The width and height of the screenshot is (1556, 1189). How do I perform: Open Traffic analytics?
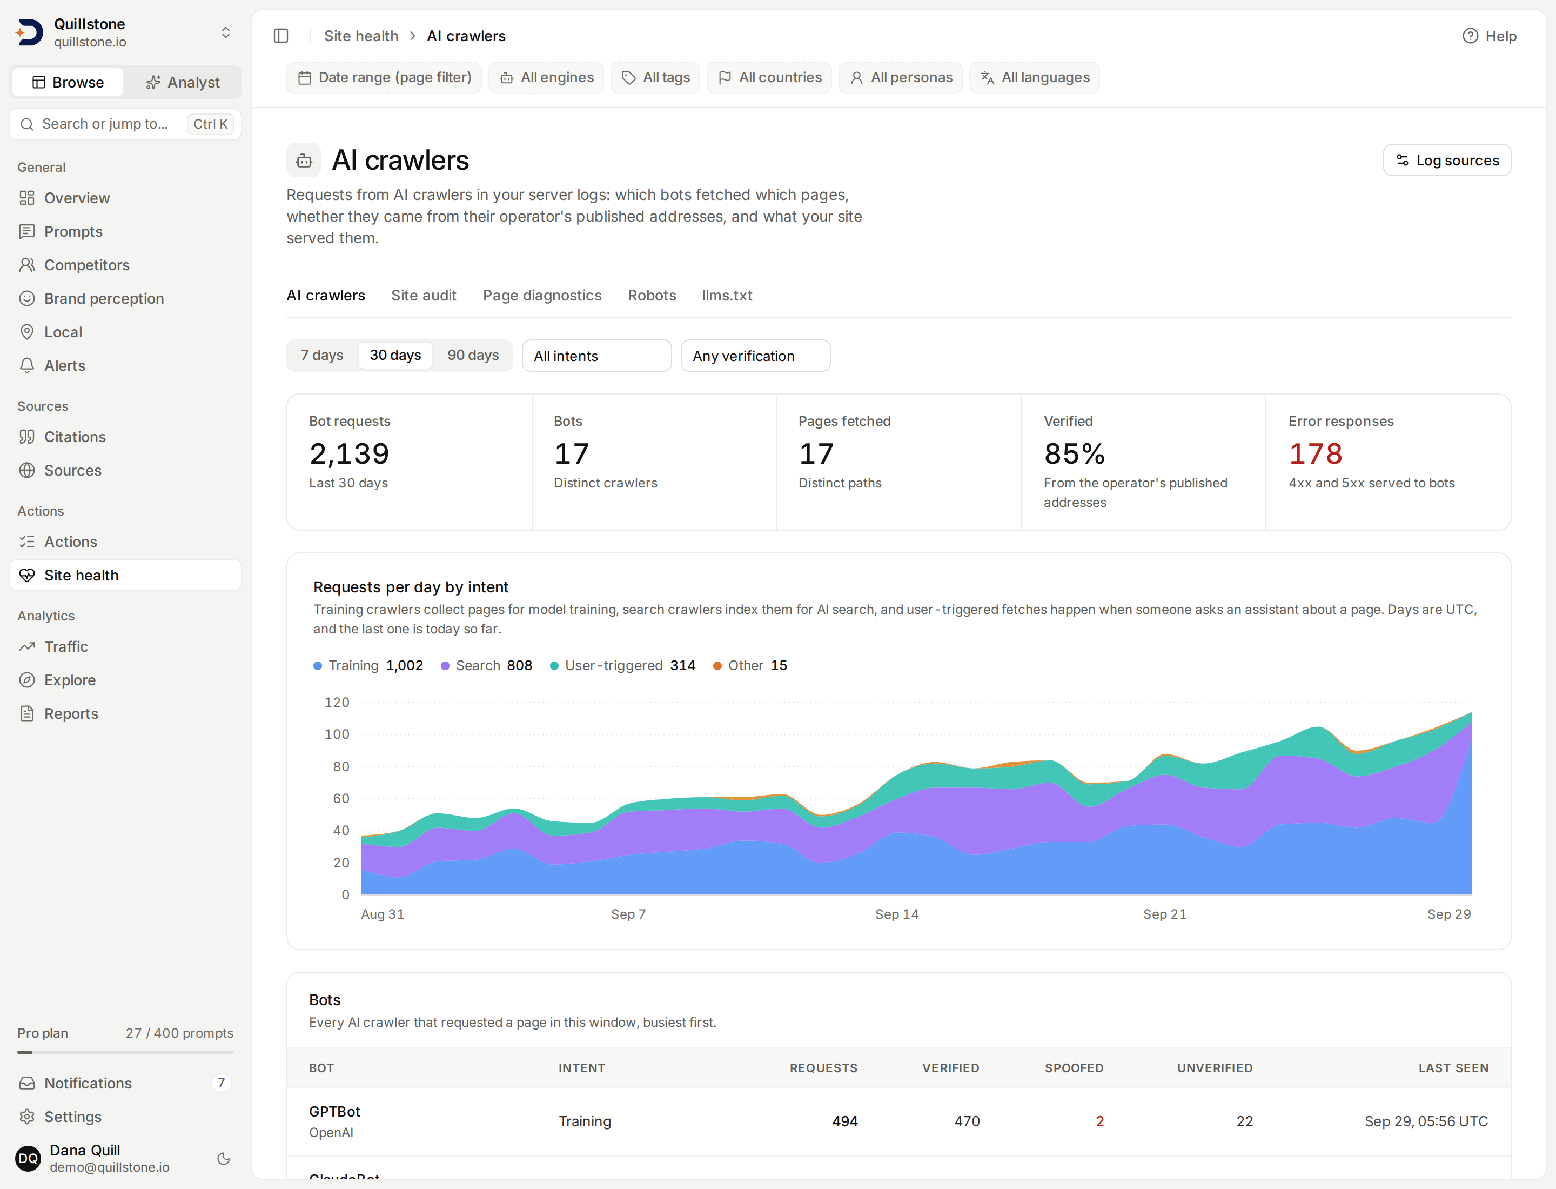pyautogui.click(x=125, y=646)
